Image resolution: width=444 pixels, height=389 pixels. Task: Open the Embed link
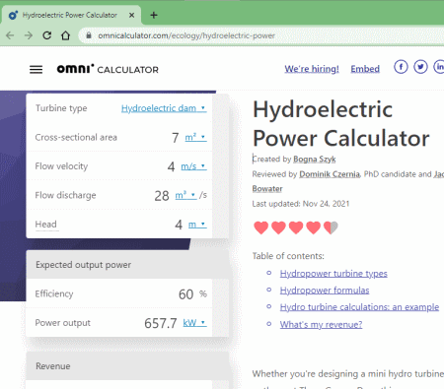[x=365, y=69]
